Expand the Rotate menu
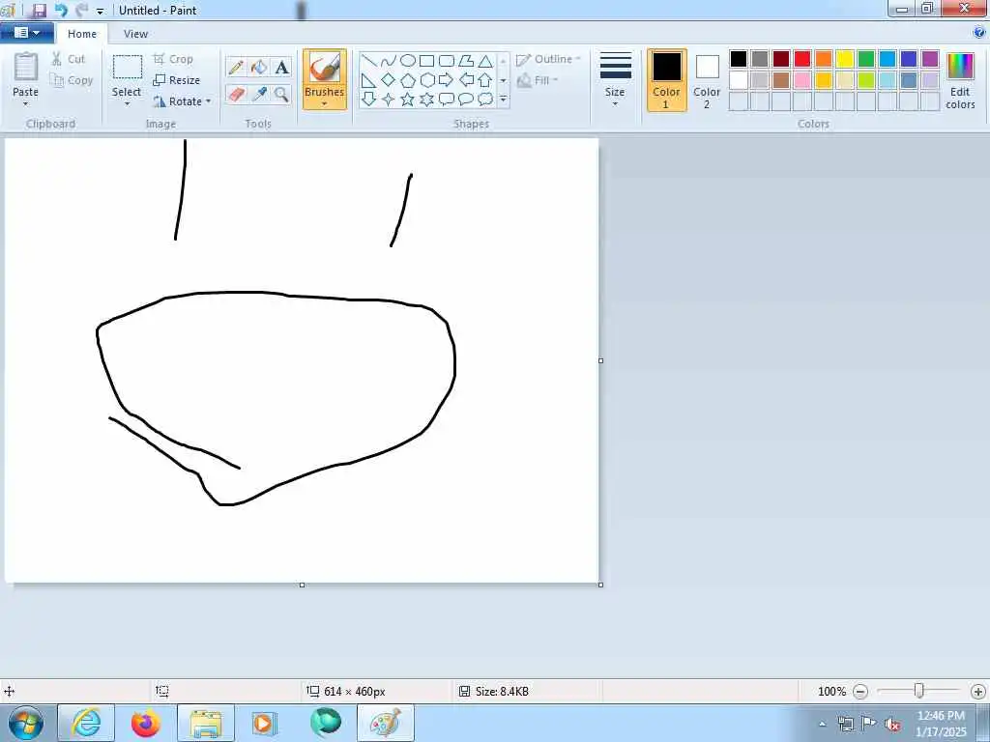This screenshot has height=742, width=990. tap(209, 101)
